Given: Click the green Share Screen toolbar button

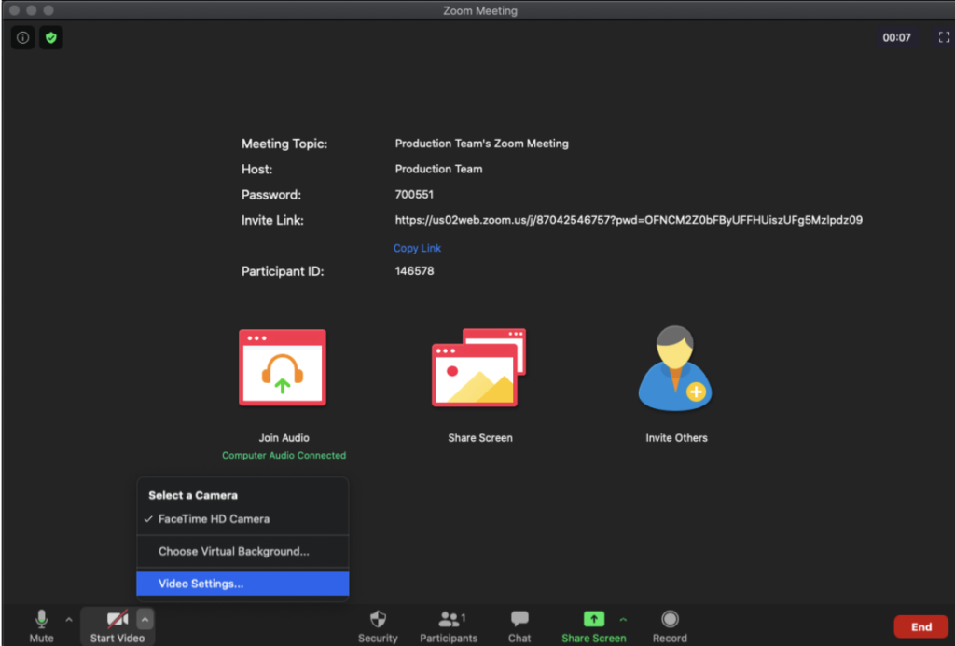Looking at the screenshot, I should point(594,625).
